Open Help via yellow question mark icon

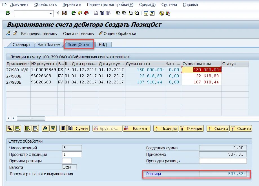(162, 13)
